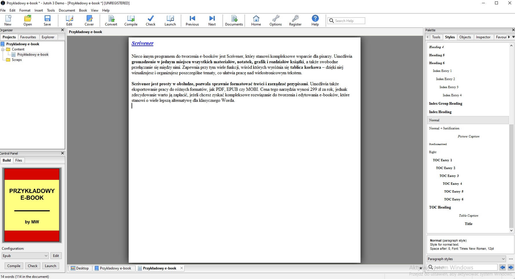This screenshot has height=279, width=515.
Task: Apply the Title style
Action: pos(468,224)
